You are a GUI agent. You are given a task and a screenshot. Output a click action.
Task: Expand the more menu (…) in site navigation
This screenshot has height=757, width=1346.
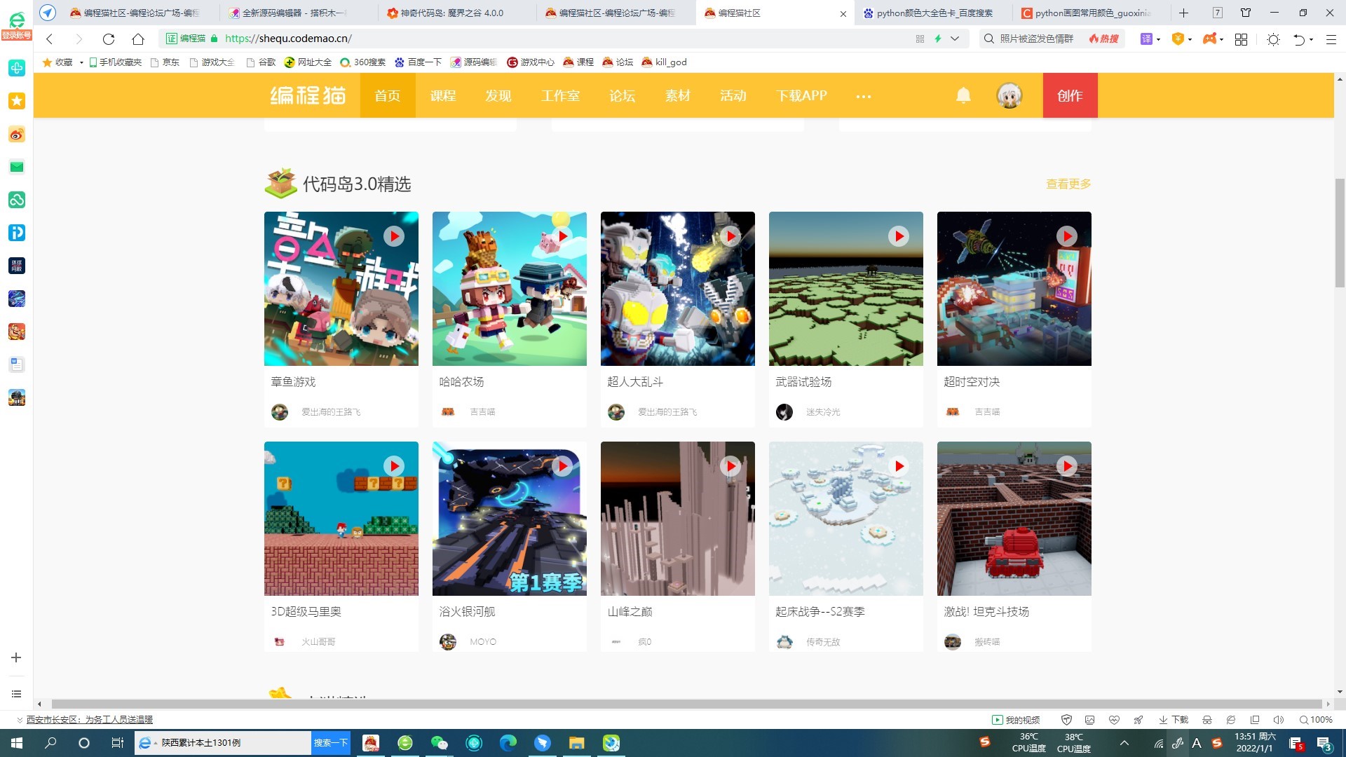[x=864, y=96]
